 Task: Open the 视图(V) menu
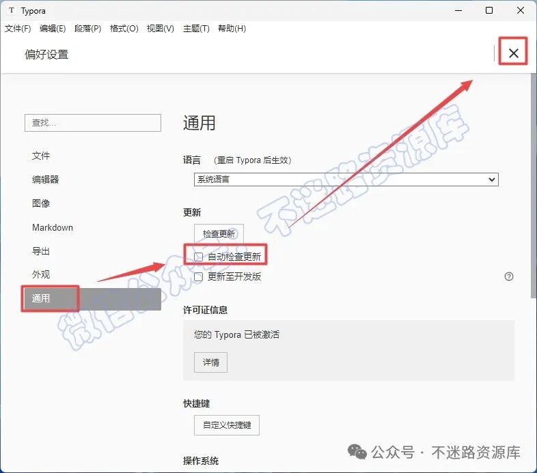pos(161,29)
